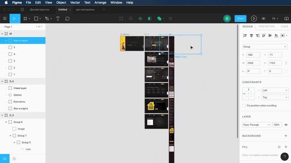This screenshot has height=163, width=291.
Task: Switch to the Untitled file tab
Action: point(63,10)
